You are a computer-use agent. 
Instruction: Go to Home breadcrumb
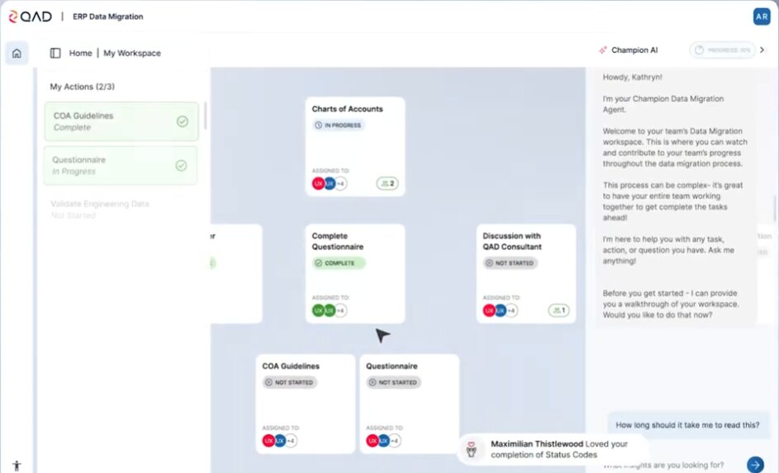click(80, 53)
